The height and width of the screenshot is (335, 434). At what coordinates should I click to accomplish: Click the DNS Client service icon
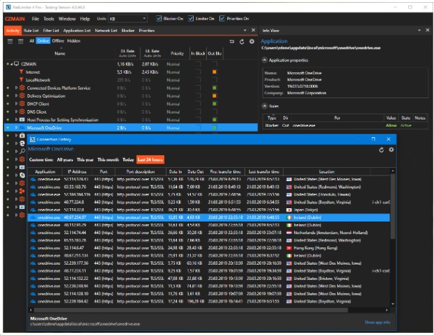(x=22, y=111)
